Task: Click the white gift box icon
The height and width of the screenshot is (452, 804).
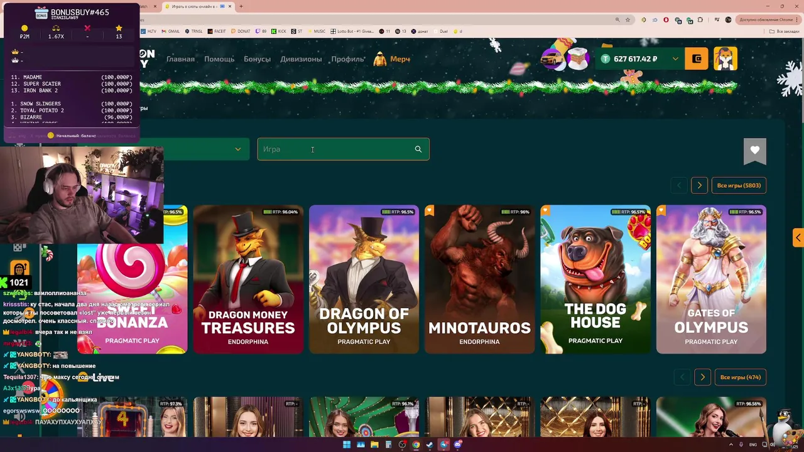Action: (577, 59)
